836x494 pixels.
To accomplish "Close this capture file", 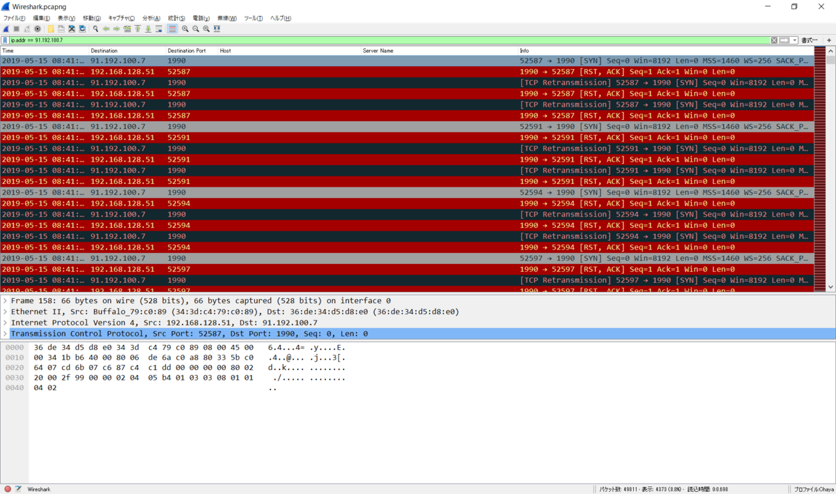I will click(72, 29).
